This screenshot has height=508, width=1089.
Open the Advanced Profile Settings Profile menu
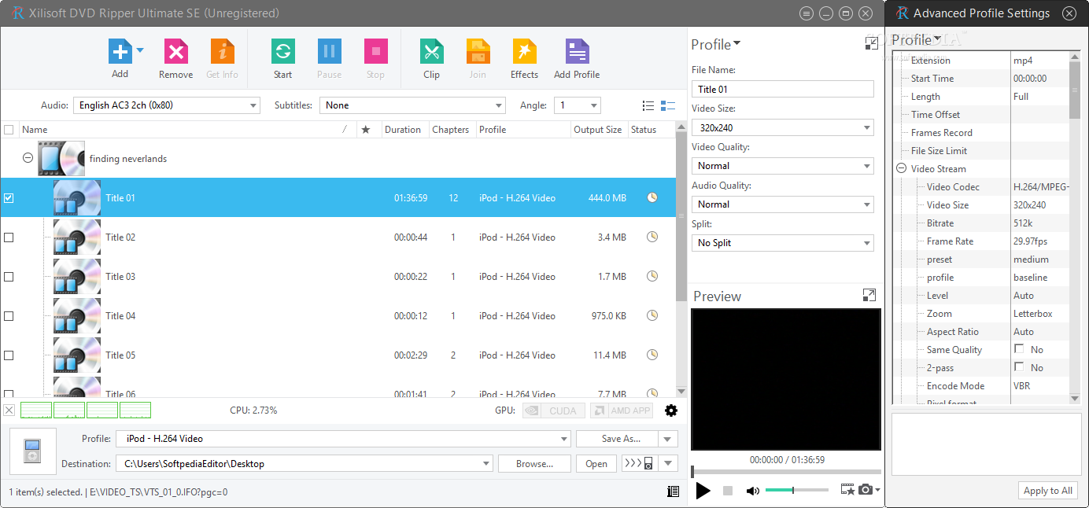pos(916,40)
